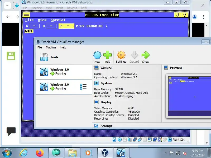Click the network tray icon

[178, 153]
